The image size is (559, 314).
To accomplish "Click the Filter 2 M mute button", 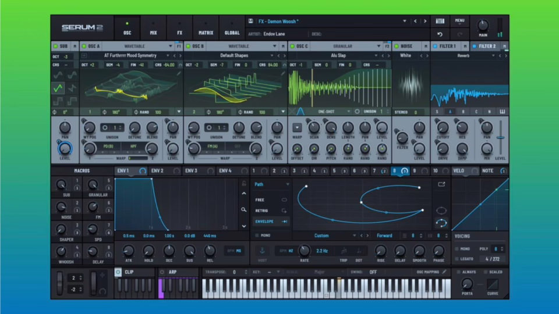I will tap(504, 47).
